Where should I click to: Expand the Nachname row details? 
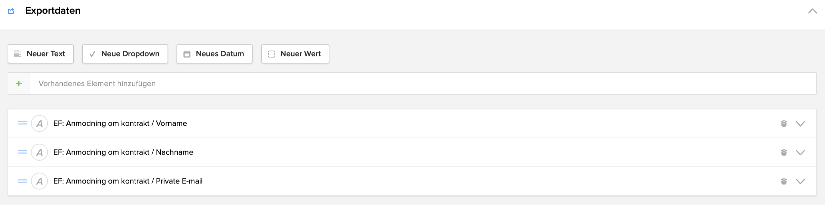(x=800, y=153)
